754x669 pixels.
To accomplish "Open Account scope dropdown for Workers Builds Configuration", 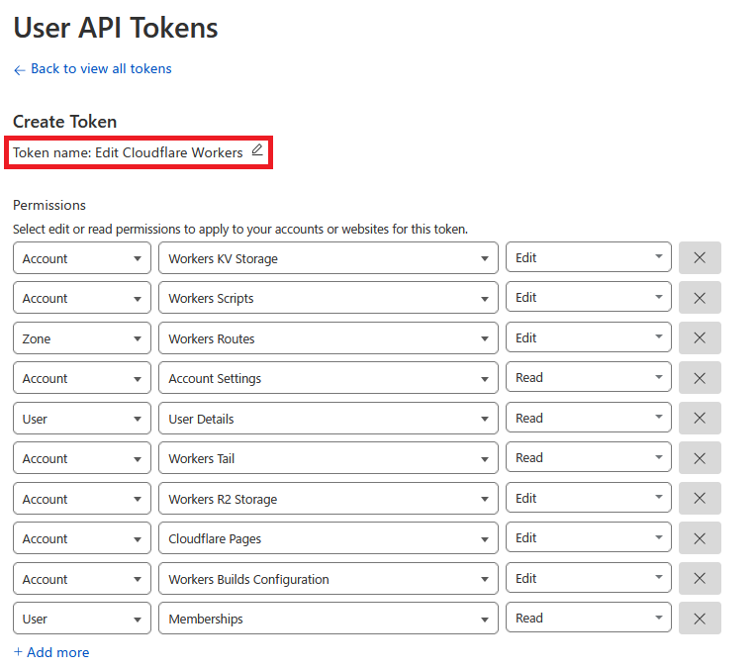I will tap(82, 579).
